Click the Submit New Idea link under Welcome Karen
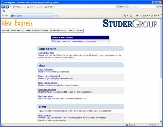 [46, 53]
